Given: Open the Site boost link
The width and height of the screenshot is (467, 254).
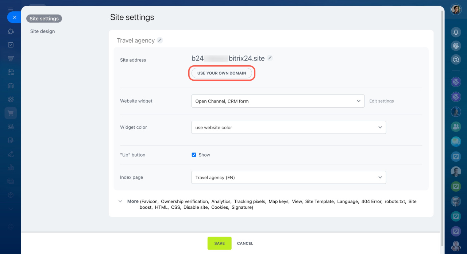Looking at the screenshot, I should 146,207.
